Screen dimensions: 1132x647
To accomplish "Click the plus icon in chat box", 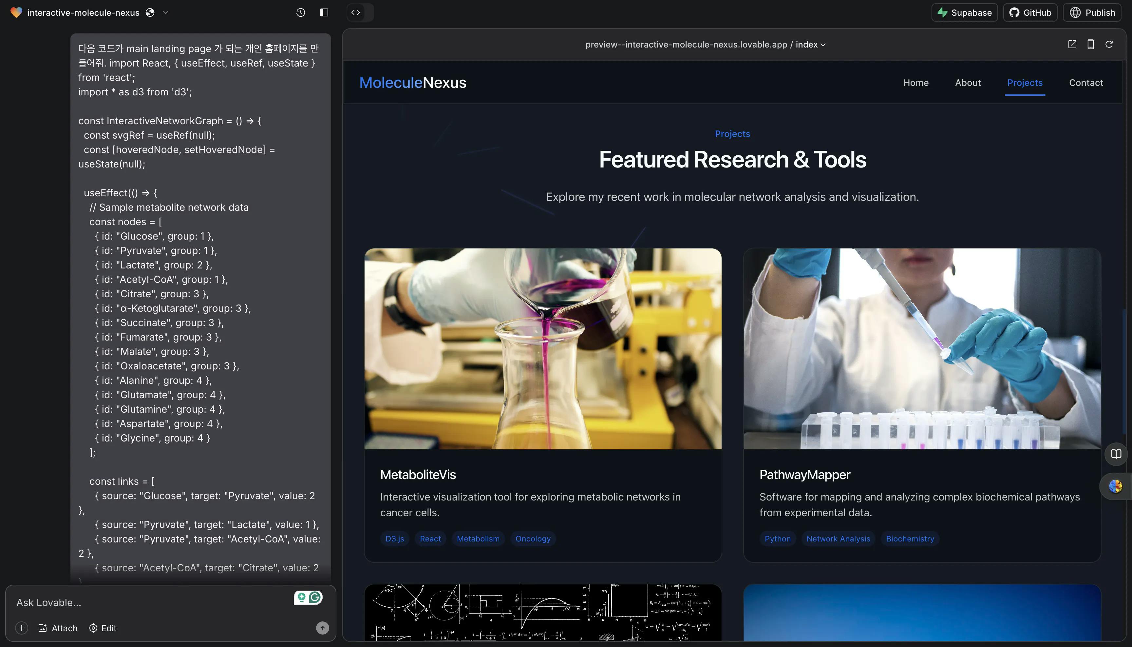I will [21, 628].
